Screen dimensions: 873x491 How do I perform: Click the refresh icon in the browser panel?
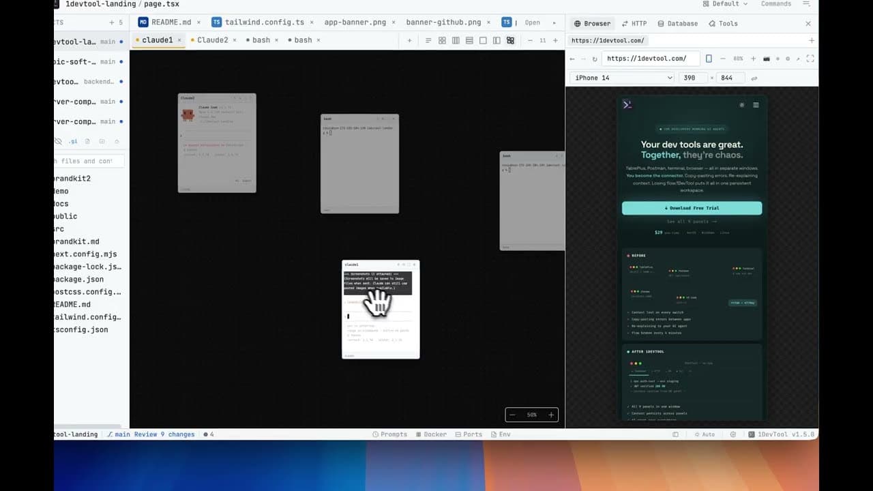pyautogui.click(x=594, y=59)
